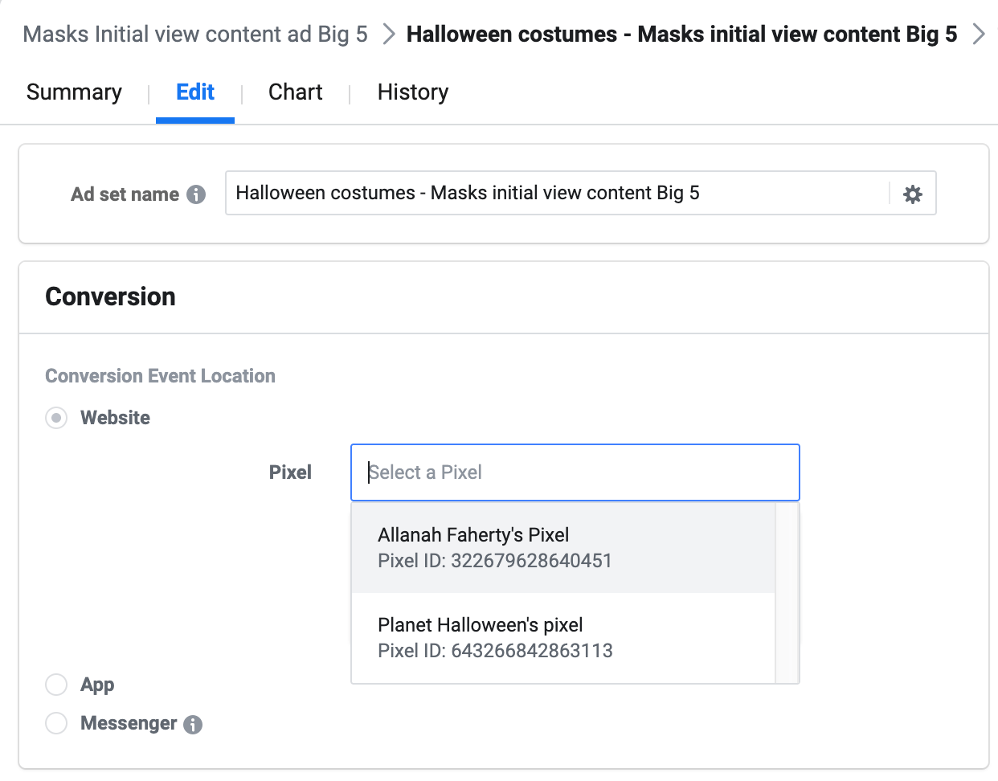
Task: Open the Select a Pixel dropdown
Action: [575, 472]
